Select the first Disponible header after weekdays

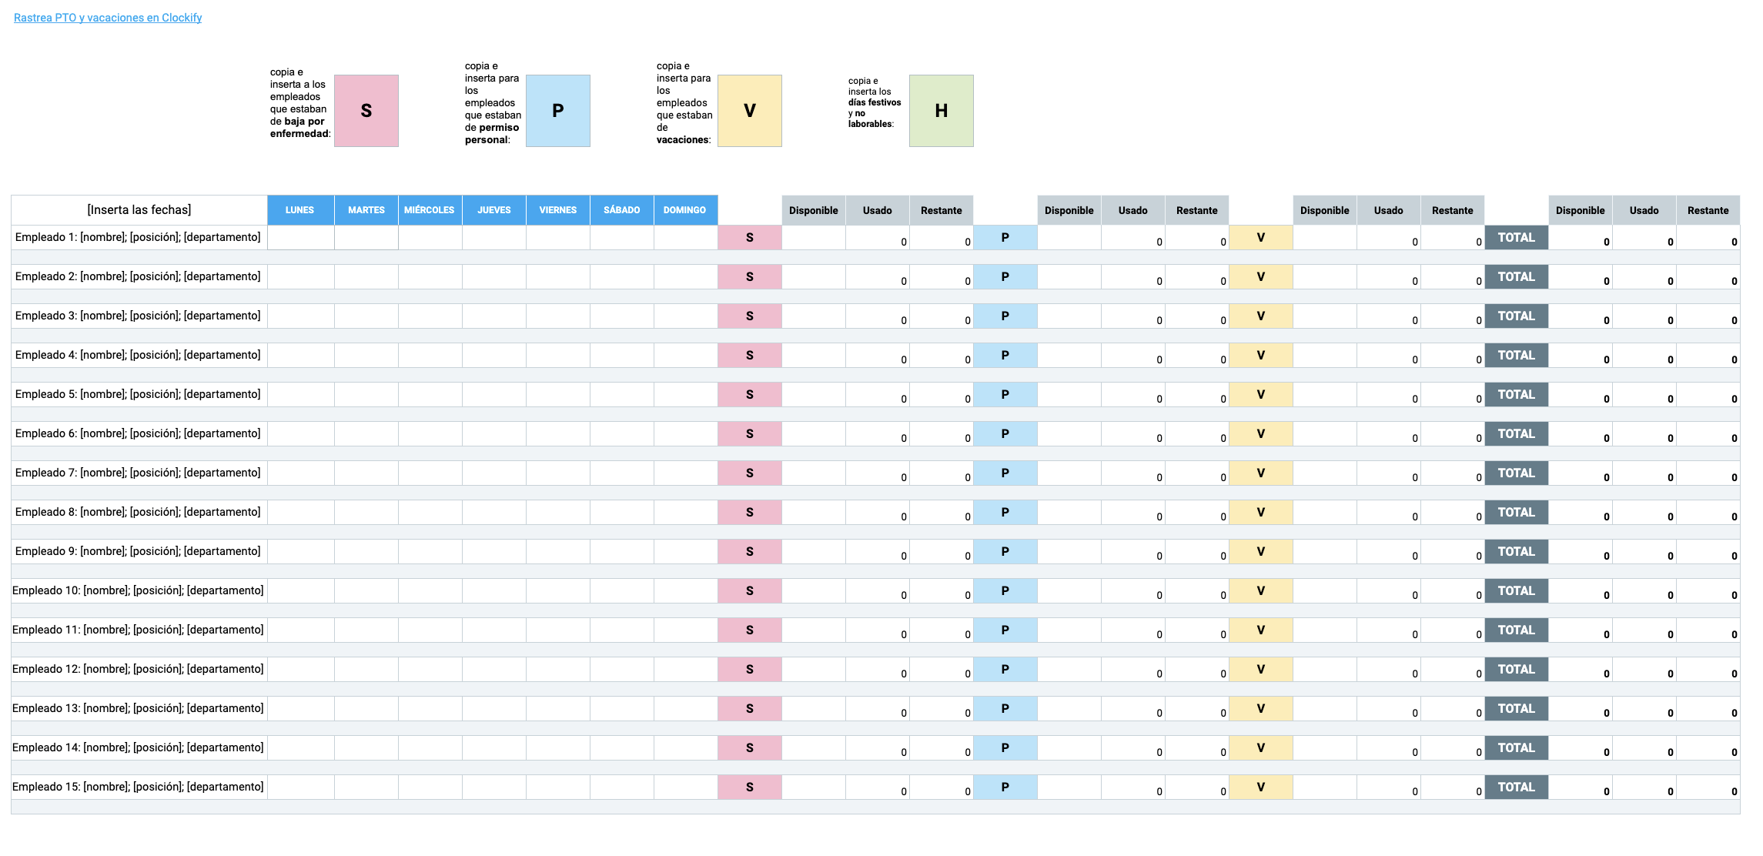point(814,210)
